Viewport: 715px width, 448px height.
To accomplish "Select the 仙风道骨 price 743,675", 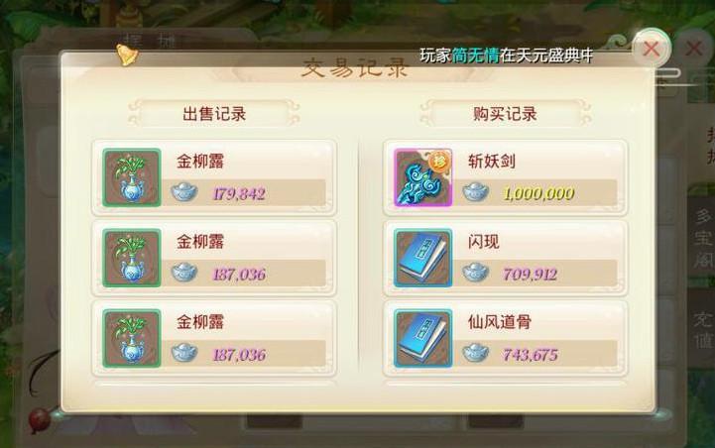I will [531, 355].
